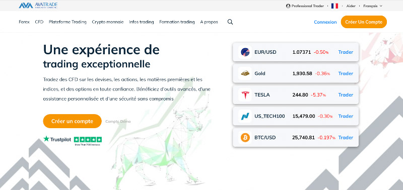Click the EUR/USD currency pair icon

[245, 52]
